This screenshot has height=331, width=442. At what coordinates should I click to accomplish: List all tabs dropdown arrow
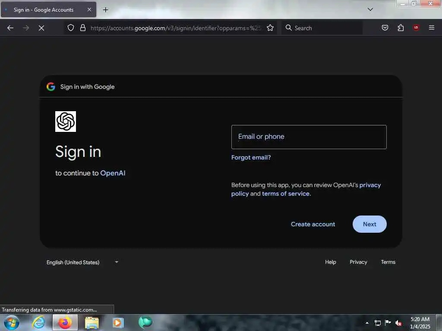coord(370,9)
